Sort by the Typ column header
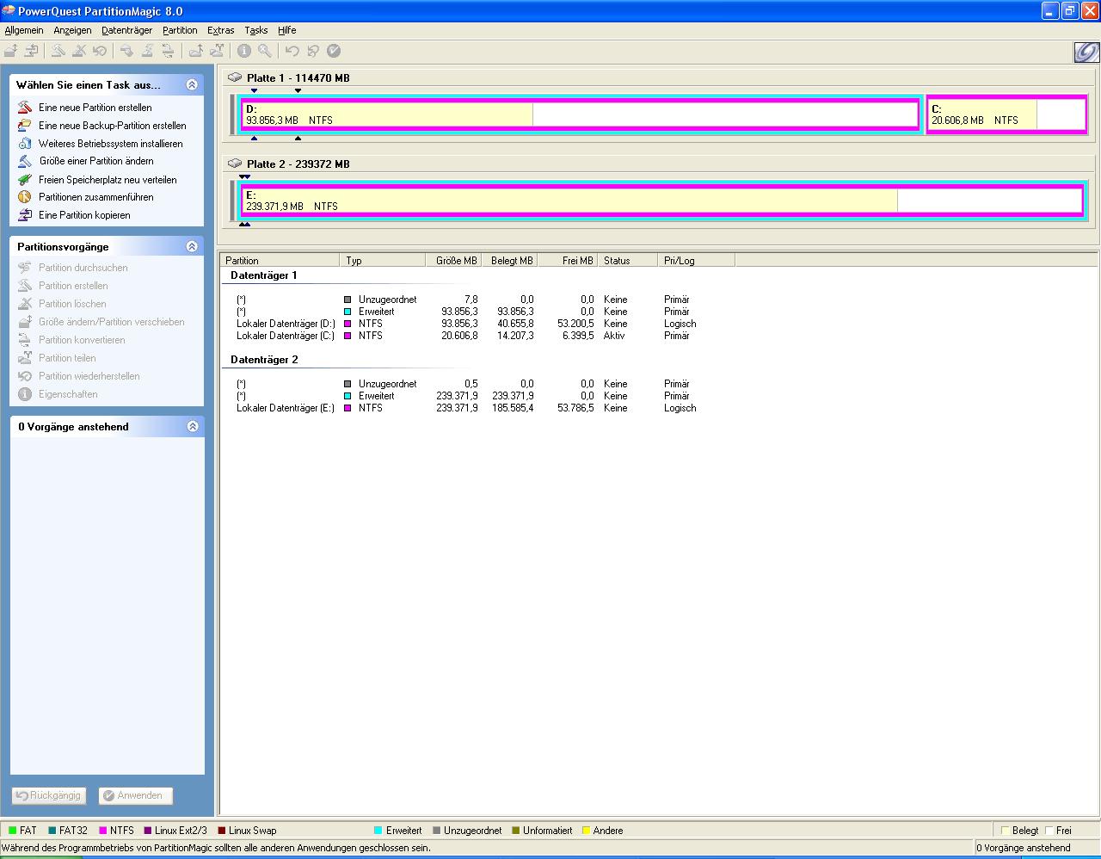Image resolution: width=1101 pixels, height=859 pixels. coord(383,260)
